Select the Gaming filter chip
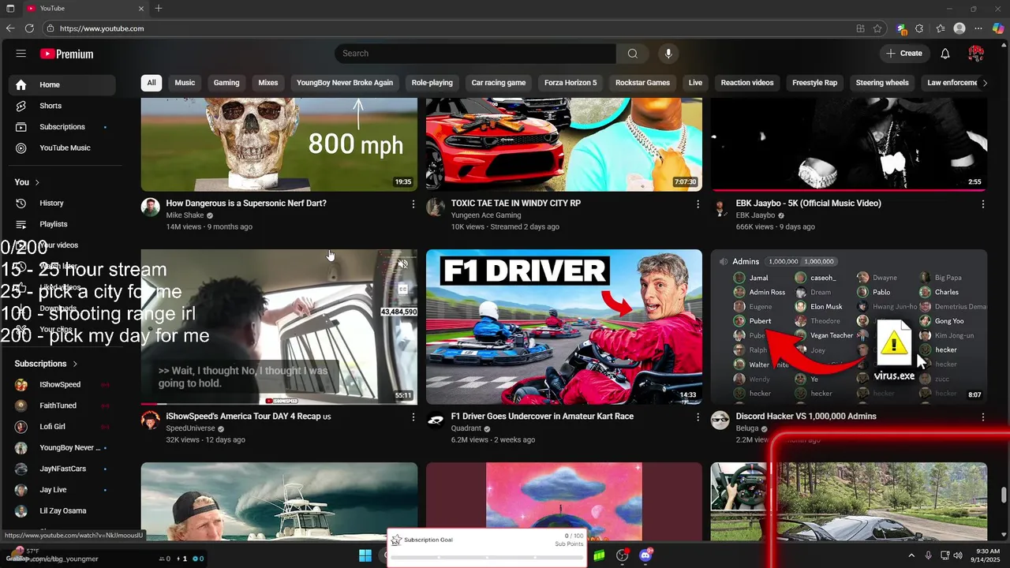 (226, 83)
